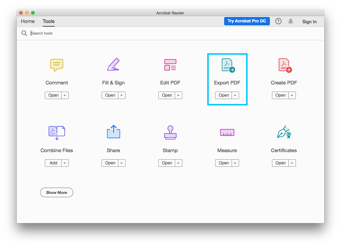Expand the Fill & Sign dropdown arrow
This screenshot has height=247, width=341.
click(x=122, y=95)
